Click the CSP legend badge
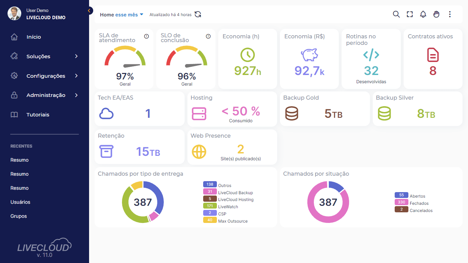The width and height of the screenshot is (468, 263). 210,213
